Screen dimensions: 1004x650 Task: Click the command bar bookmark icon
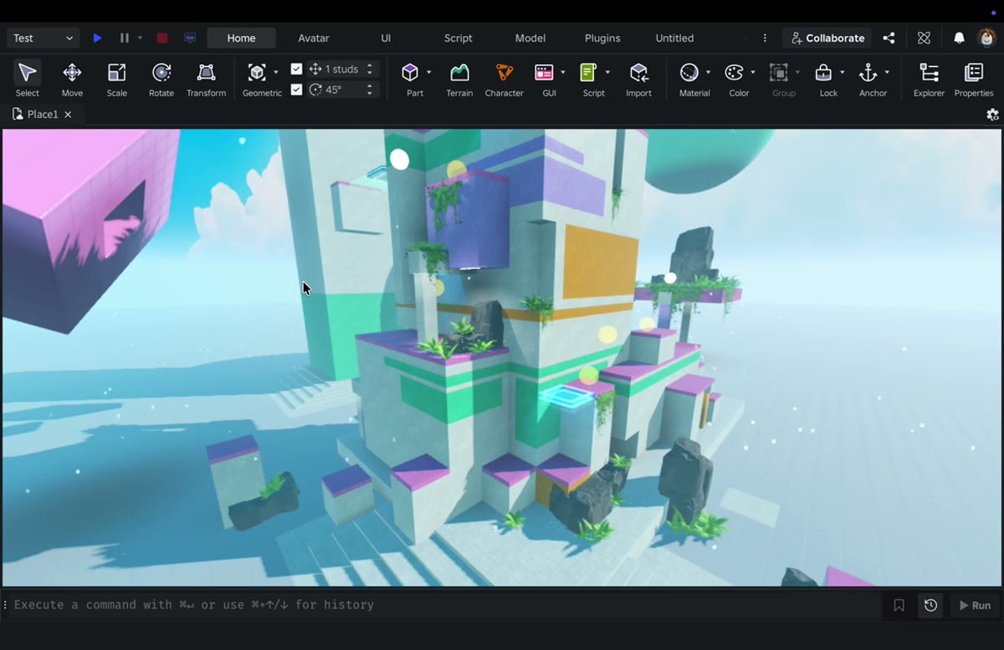coord(899,605)
